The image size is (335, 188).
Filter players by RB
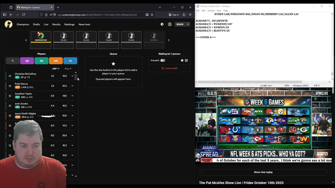(x=41, y=61)
